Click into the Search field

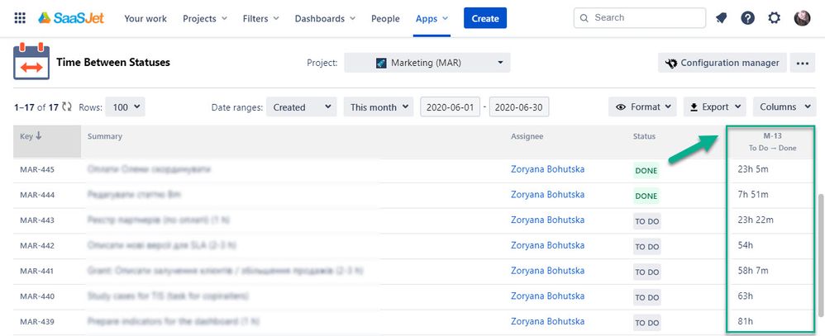click(640, 18)
